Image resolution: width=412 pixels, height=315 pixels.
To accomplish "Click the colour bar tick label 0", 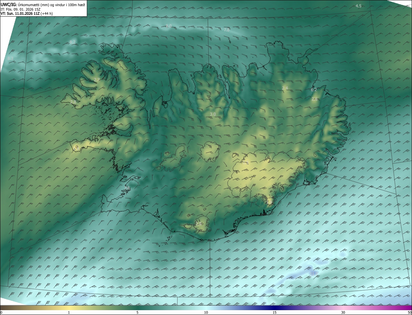I will (1, 312).
